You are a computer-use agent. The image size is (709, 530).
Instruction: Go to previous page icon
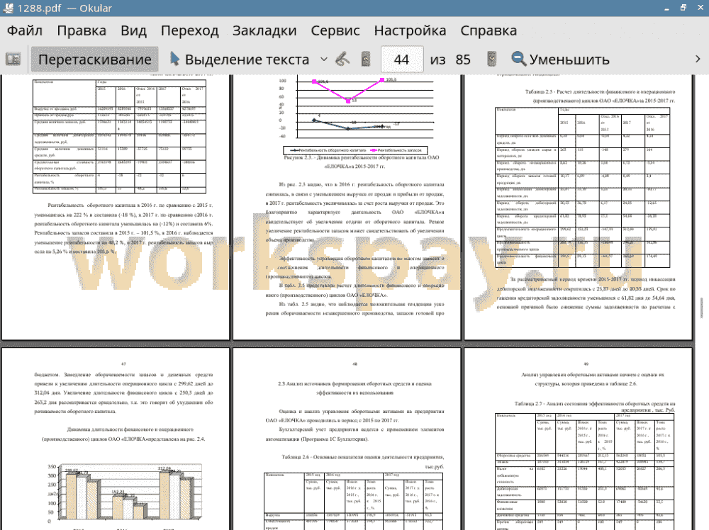[366, 60]
